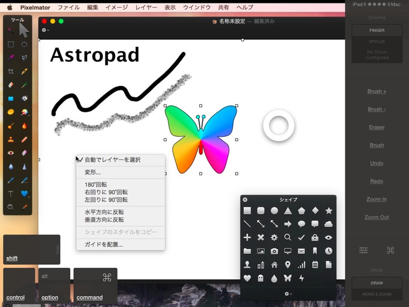Select the Move arrow tool
This screenshot has height=307, width=409.
click(24, 31)
